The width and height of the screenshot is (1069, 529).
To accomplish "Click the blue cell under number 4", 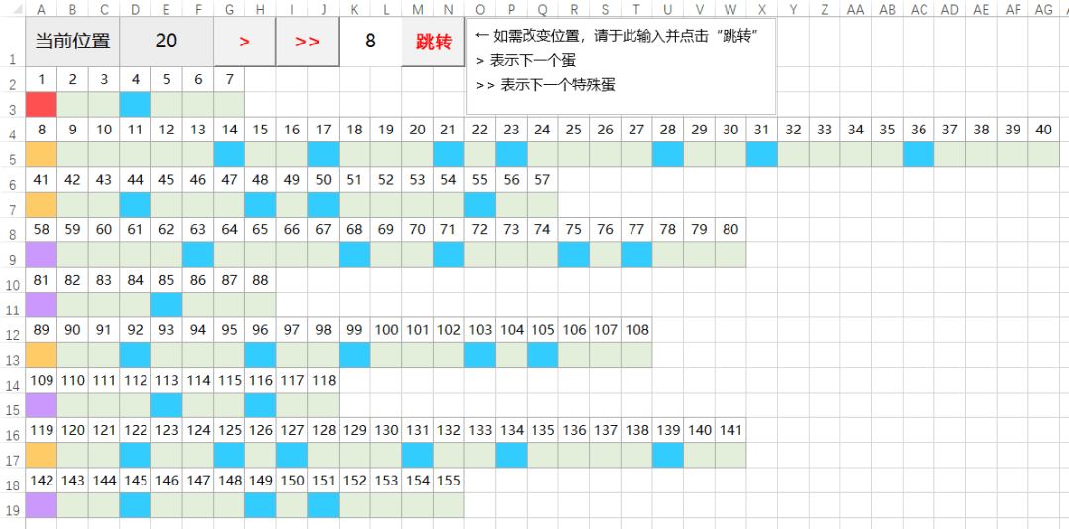I will pyautogui.click(x=136, y=104).
